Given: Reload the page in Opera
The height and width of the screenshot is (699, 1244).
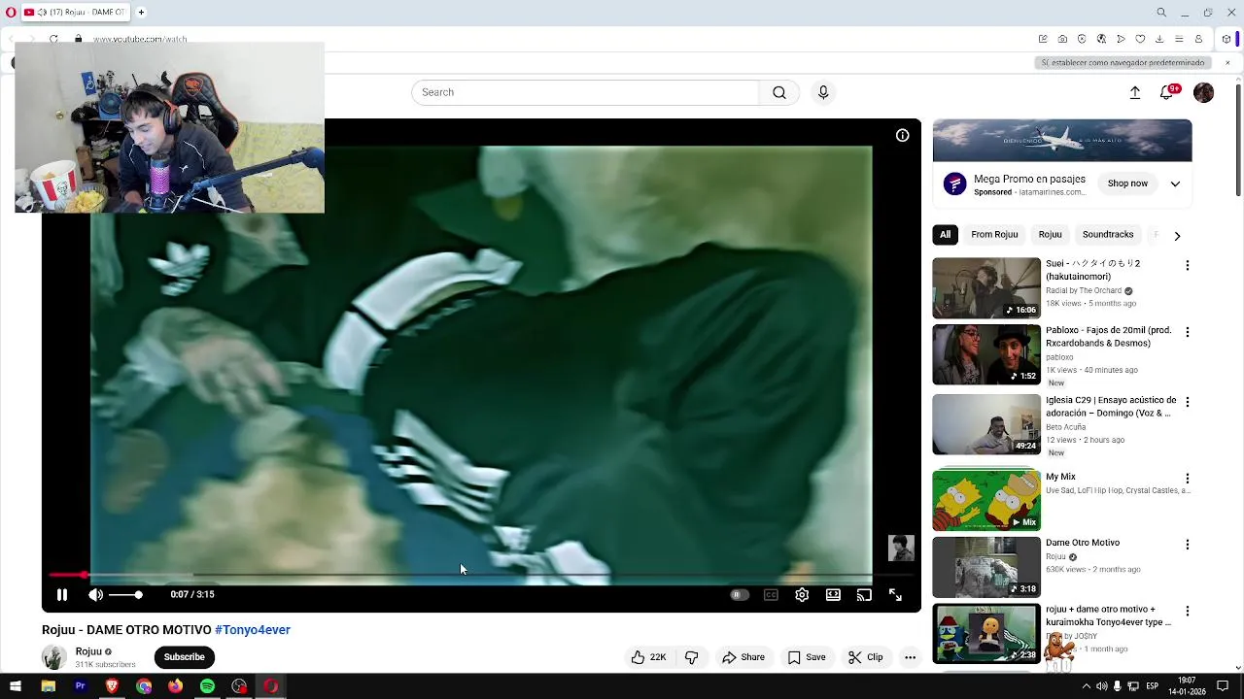Looking at the screenshot, I should click(x=53, y=39).
